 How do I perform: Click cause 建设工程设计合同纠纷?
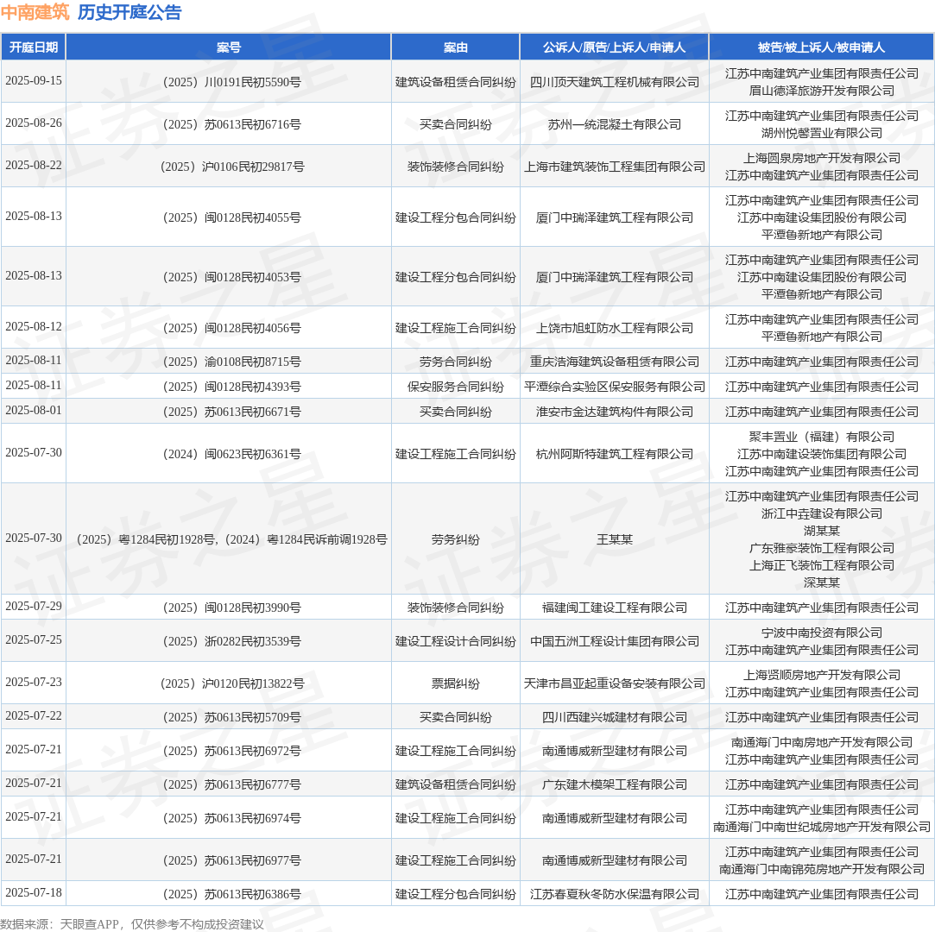pyautogui.click(x=456, y=641)
